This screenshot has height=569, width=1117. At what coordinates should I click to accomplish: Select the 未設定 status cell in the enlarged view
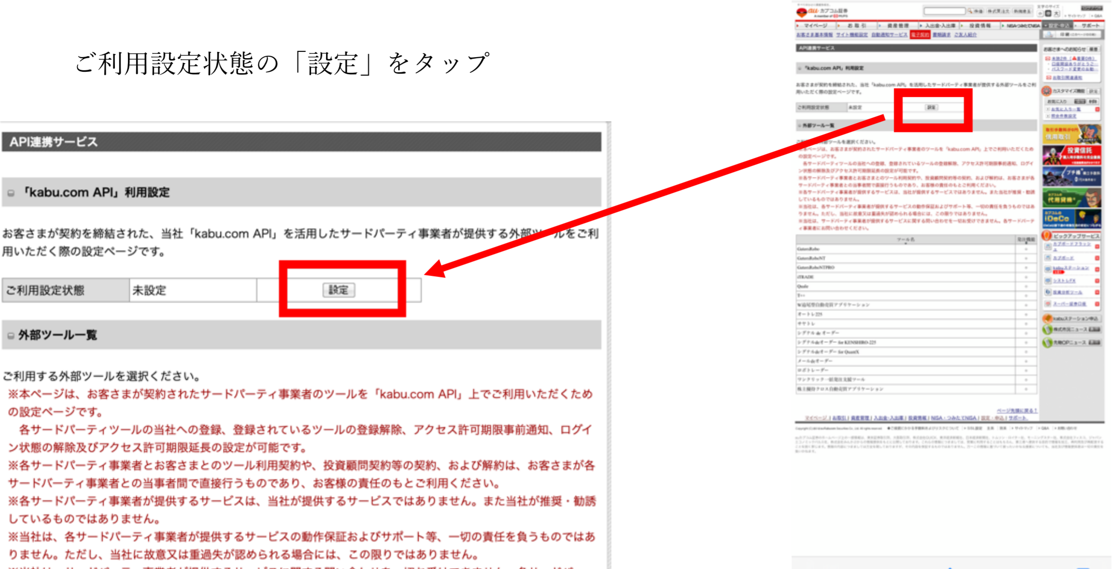193,290
